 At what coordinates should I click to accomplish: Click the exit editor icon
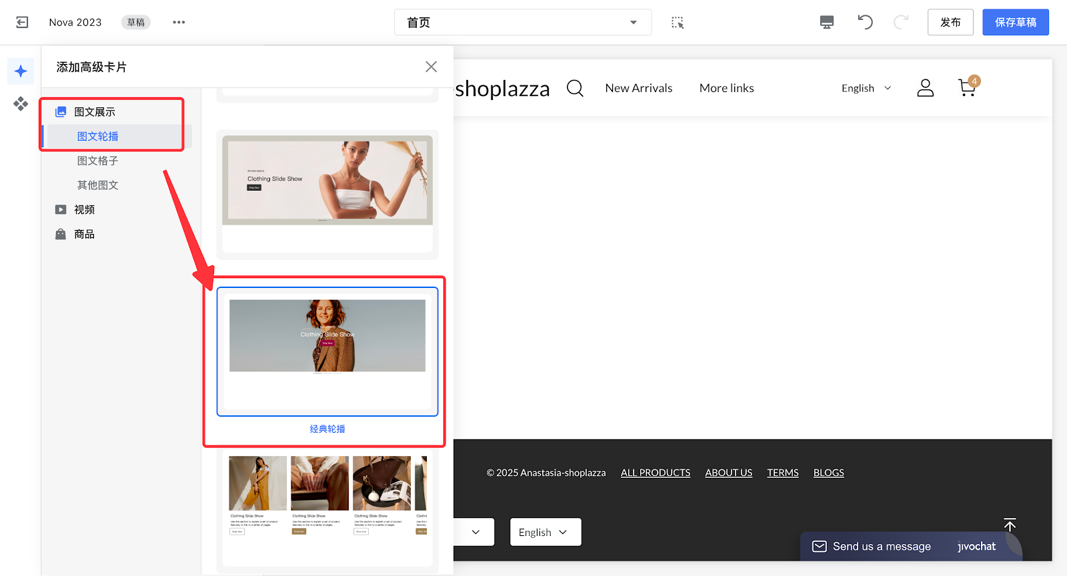tap(22, 23)
